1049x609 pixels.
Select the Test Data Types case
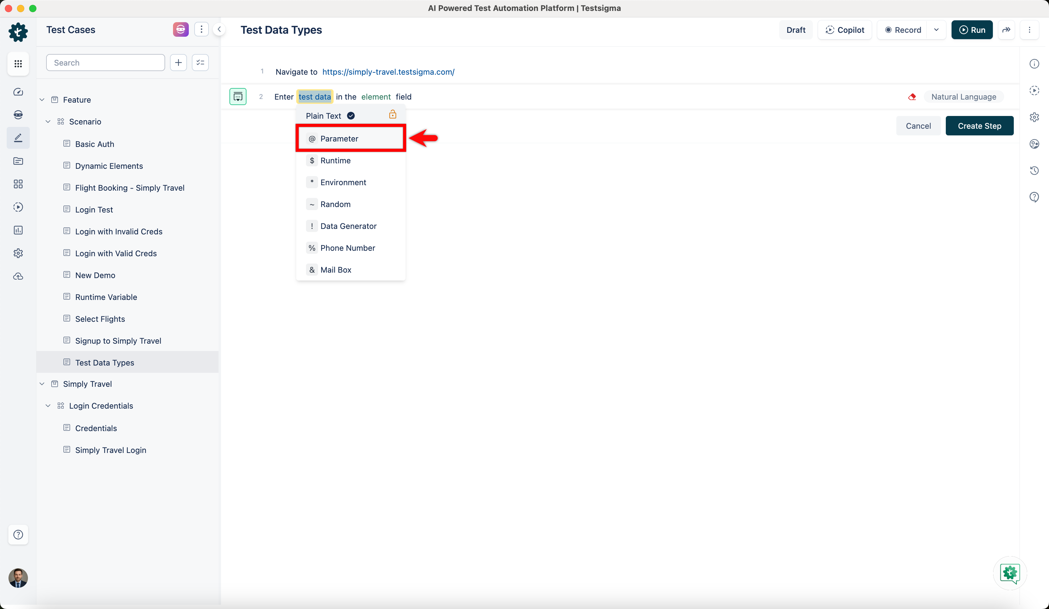pos(127,362)
